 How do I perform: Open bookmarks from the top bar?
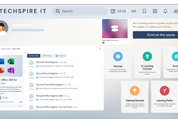(x=144, y=11)
